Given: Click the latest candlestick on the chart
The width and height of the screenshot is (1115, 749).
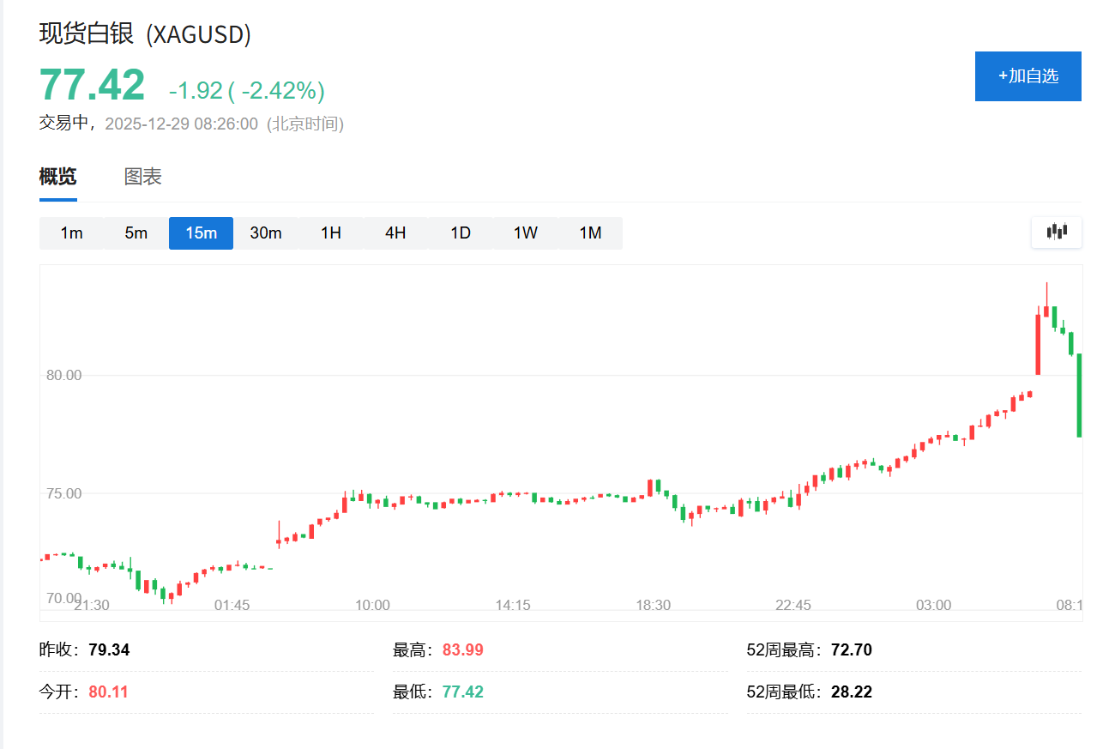Looking at the screenshot, I should (1079, 395).
